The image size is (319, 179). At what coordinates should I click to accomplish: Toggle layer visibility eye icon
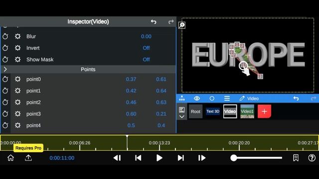click(x=197, y=98)
